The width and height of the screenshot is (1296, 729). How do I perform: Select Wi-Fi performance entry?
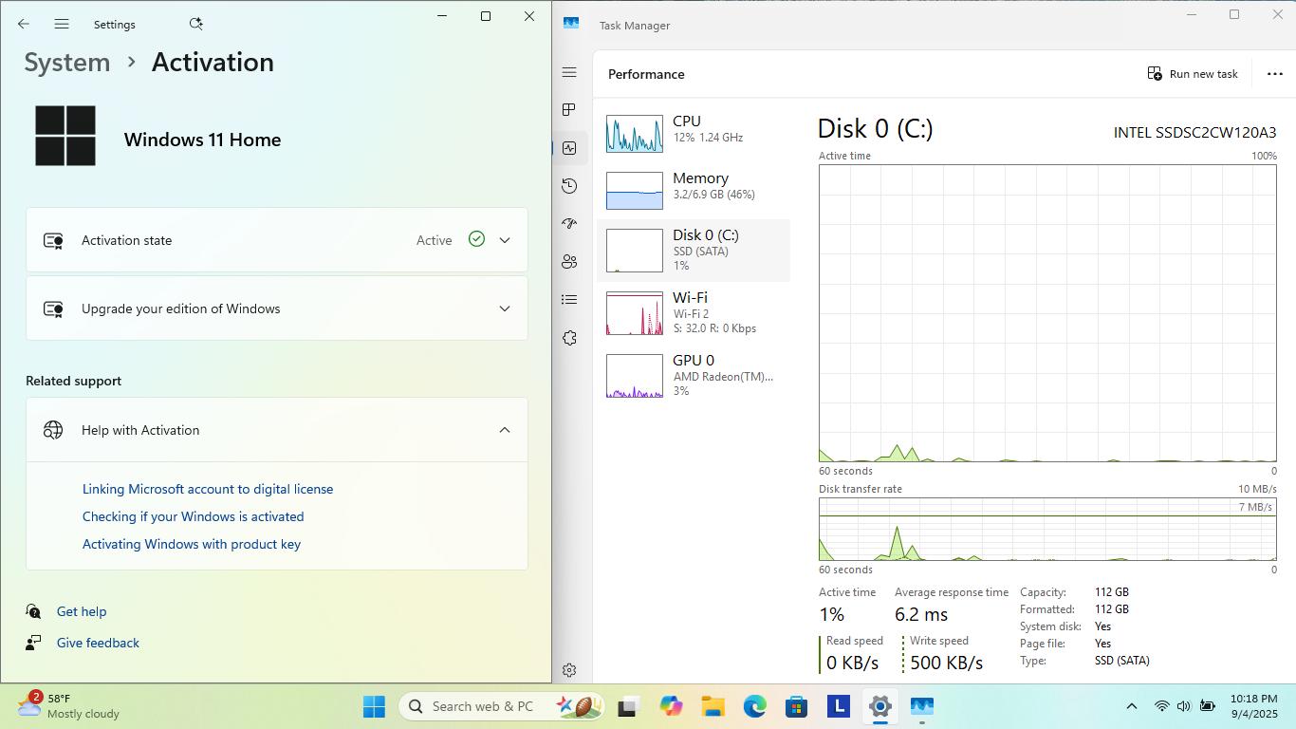pyautogui.click(x=694, y=313)
